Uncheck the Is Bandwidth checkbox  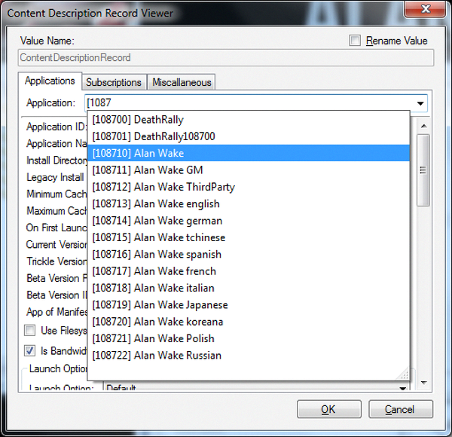tap(30, 350)
